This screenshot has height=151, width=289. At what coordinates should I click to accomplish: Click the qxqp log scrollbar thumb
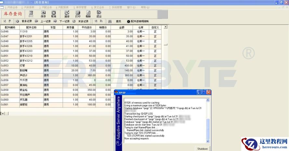(208, 129)
